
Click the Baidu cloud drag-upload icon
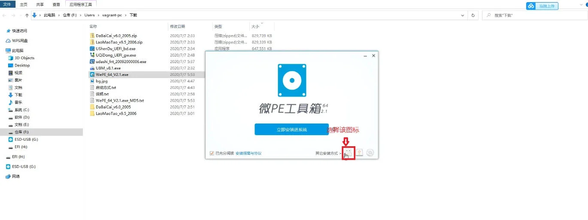click(x=531, y=6)
